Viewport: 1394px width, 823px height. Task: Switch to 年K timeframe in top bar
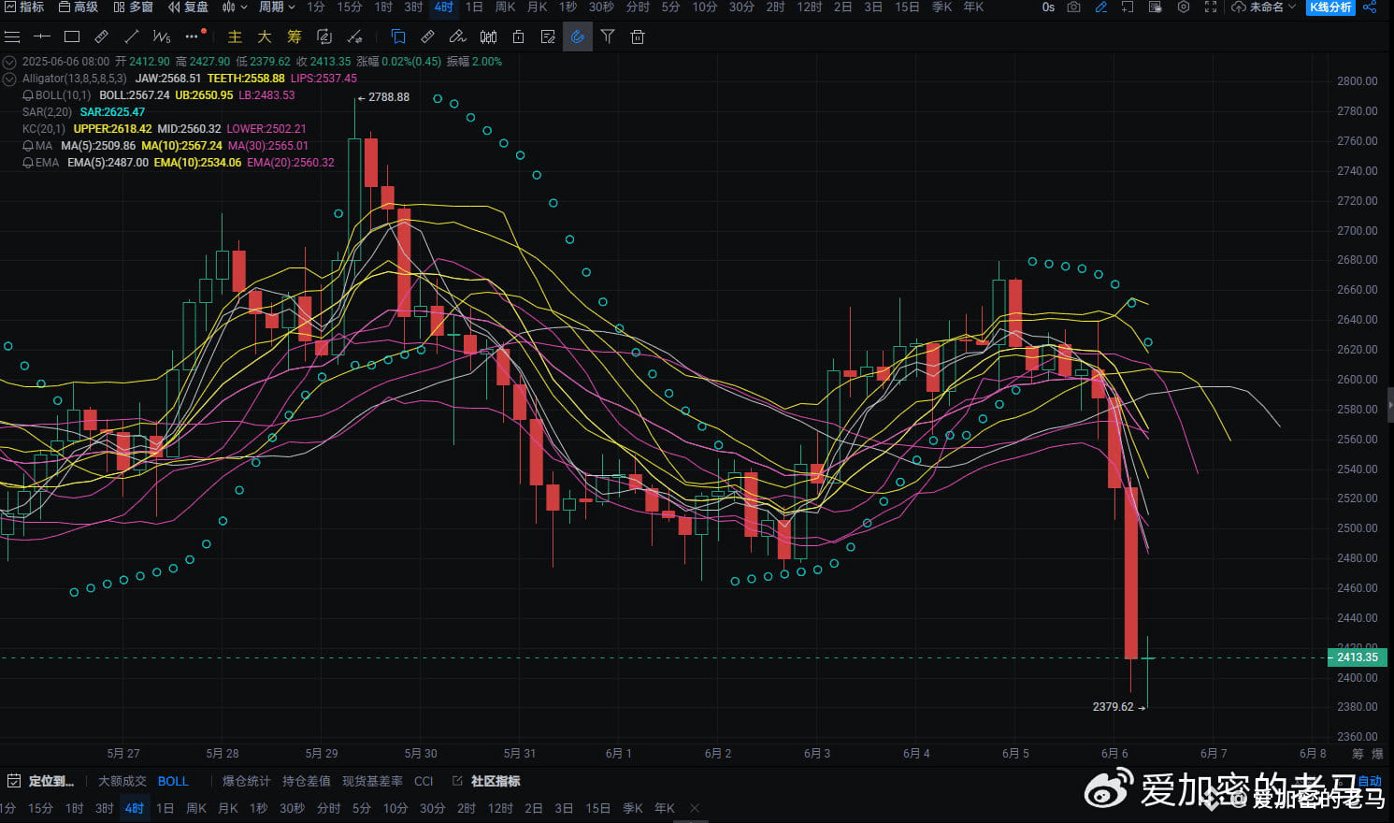click(973, 7)
